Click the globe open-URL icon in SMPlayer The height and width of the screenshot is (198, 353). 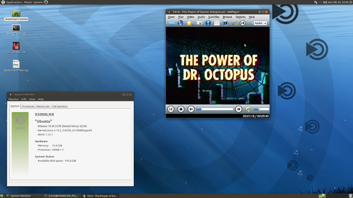coord(180,23)
